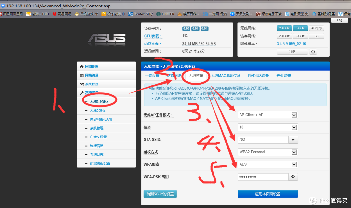The width and height of the screenshot is (351, 208).
Task: Toggle WPA-PSK key visibility eye icon
Action: click(x=293, y=177)
